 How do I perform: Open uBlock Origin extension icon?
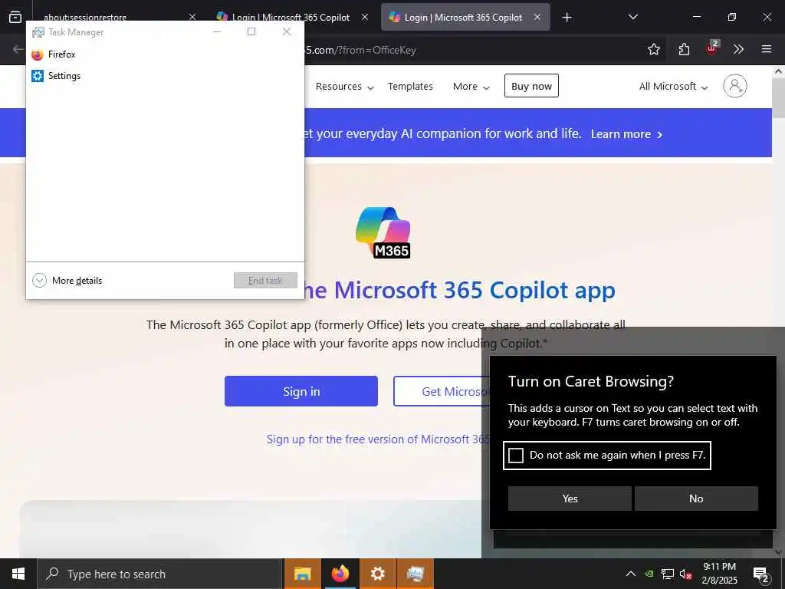click(x=712, y=48)
